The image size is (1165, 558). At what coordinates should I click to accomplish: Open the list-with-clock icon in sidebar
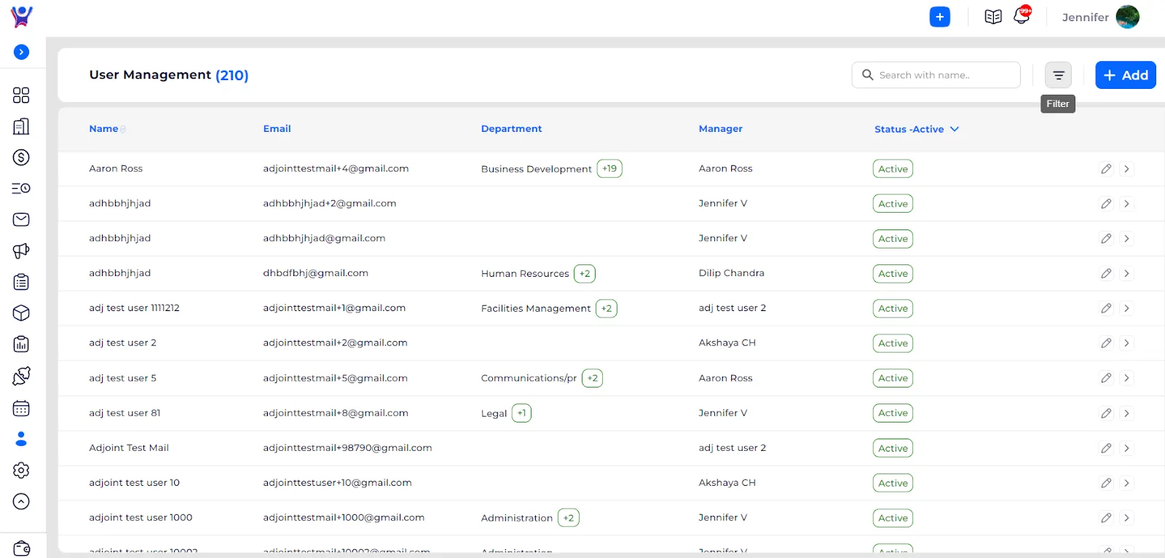(21, 189)
